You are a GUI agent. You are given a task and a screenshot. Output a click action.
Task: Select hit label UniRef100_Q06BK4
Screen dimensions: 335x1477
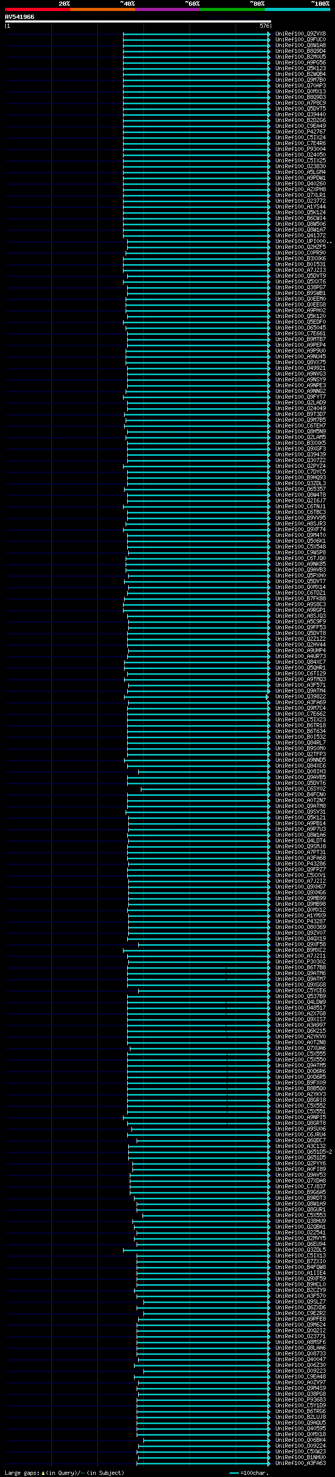[300, 1440]
